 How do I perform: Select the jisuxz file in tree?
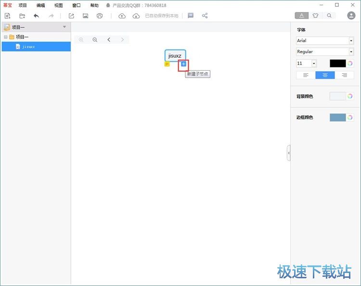[37, 47]
